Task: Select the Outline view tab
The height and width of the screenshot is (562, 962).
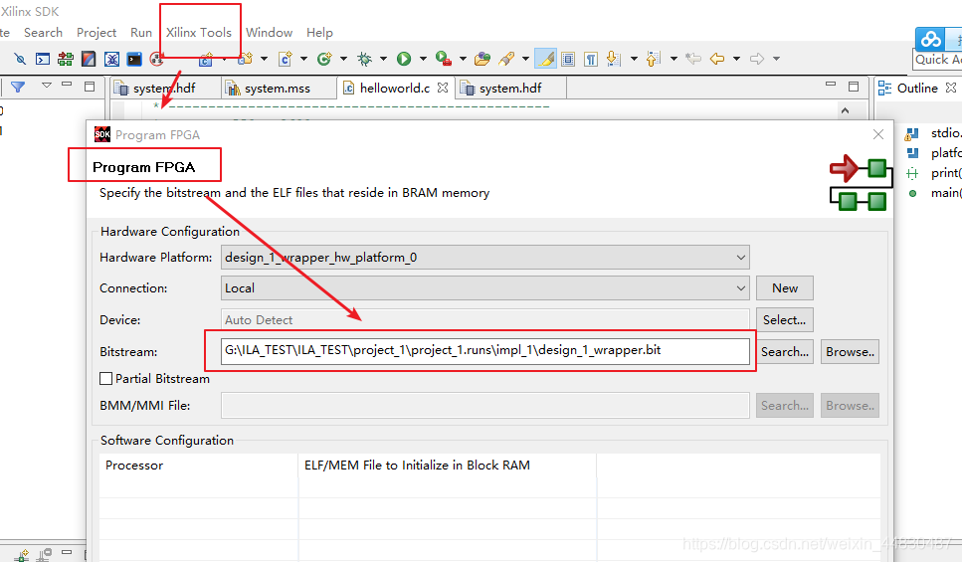Action: click(917, 88)
